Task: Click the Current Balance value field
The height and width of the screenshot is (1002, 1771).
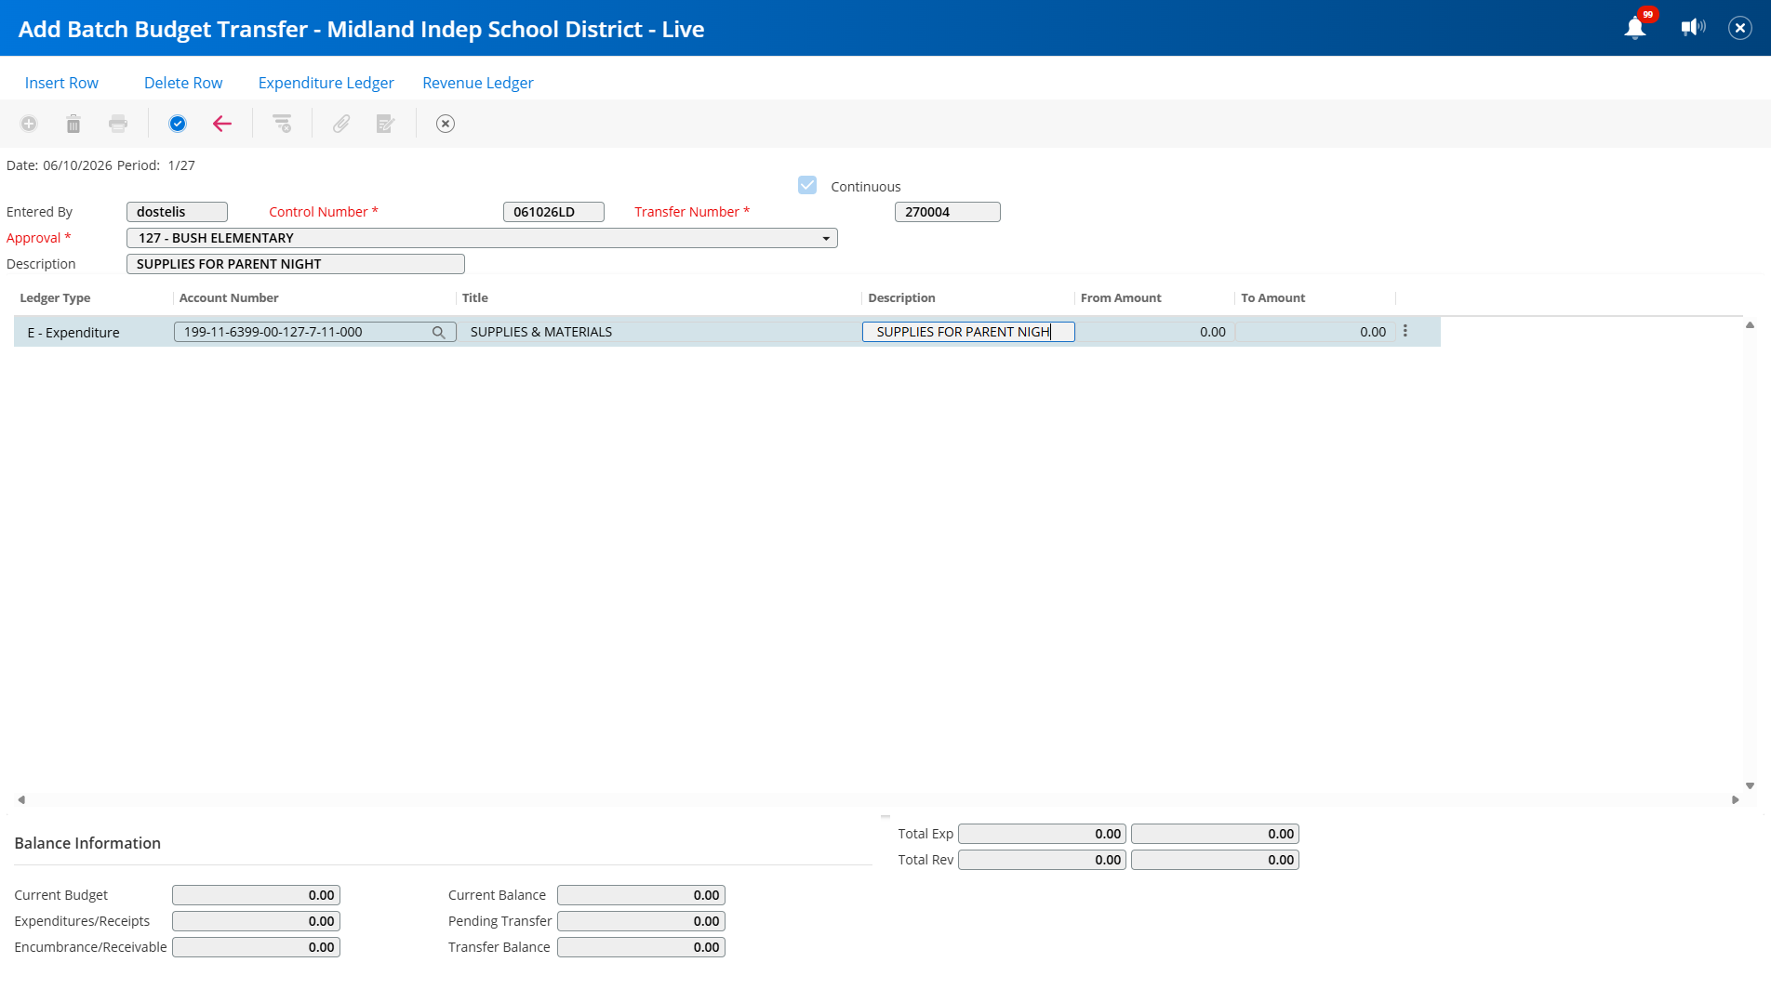Action: tap(641, 895)
